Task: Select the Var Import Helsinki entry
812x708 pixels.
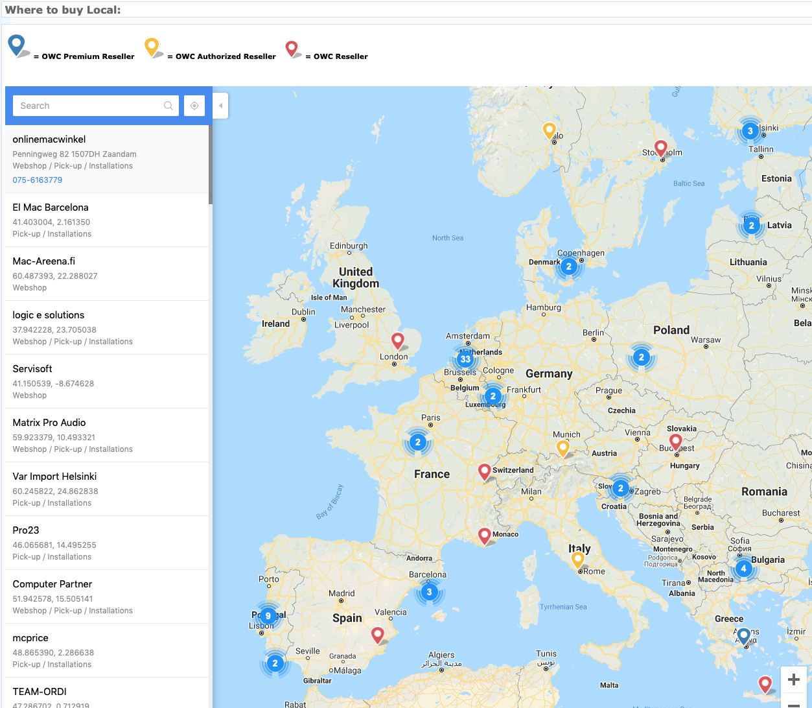Action: [x=107, y=489]
